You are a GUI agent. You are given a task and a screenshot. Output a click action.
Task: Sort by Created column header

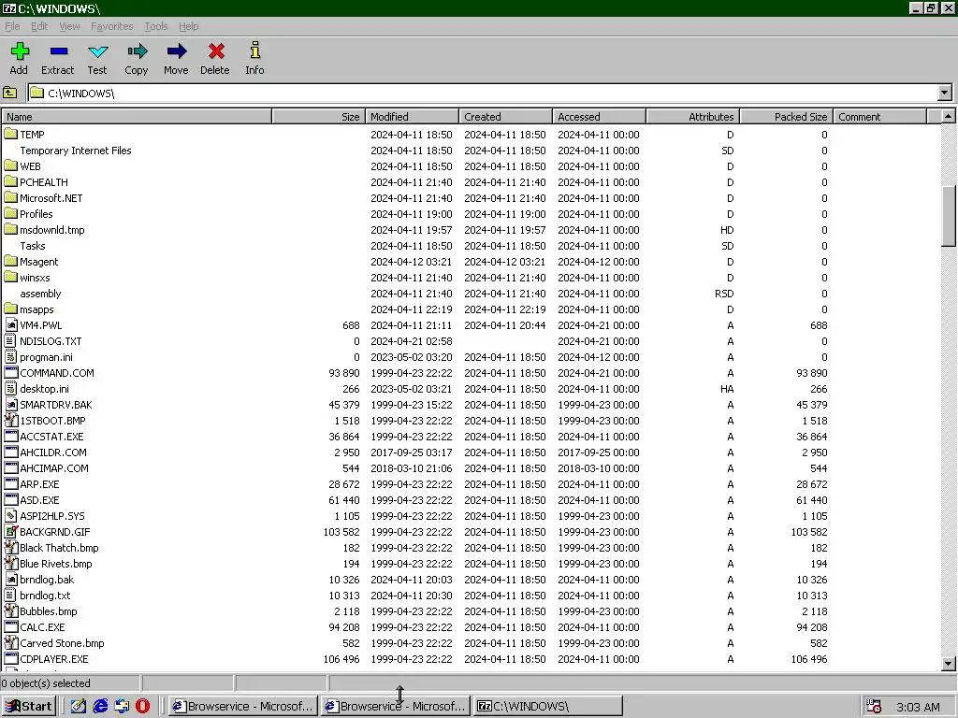505,117
